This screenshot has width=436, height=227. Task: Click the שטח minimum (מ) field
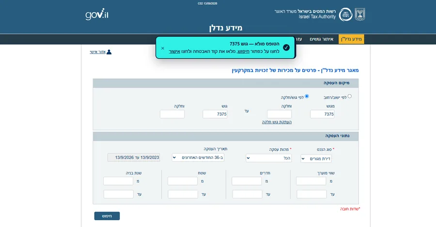[183, 181]
